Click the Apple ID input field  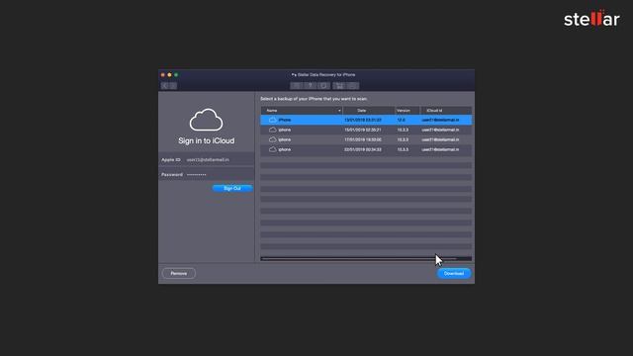[220, 160]
